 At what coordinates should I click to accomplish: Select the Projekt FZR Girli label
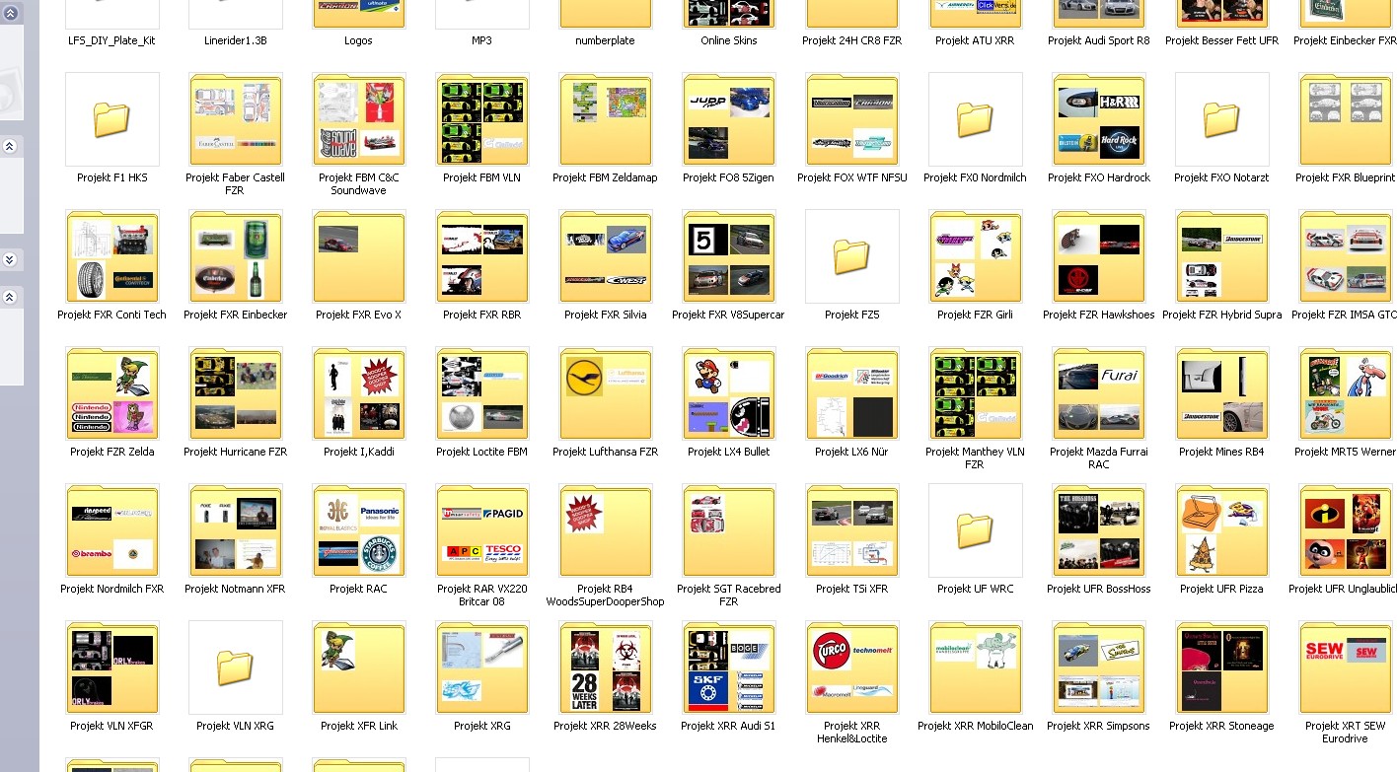coord(976,316)
